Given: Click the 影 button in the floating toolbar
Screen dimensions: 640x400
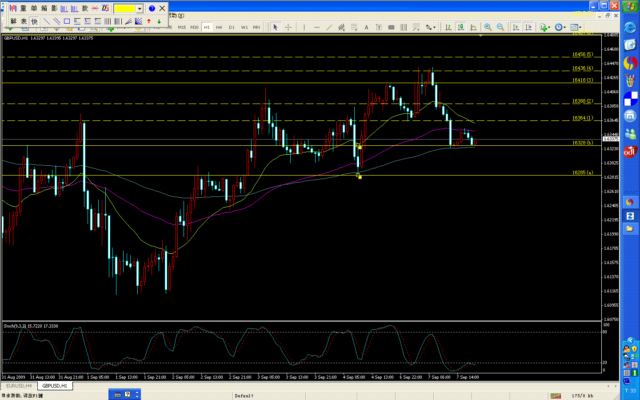Looking at the screenshot, I should click(54, 8).
